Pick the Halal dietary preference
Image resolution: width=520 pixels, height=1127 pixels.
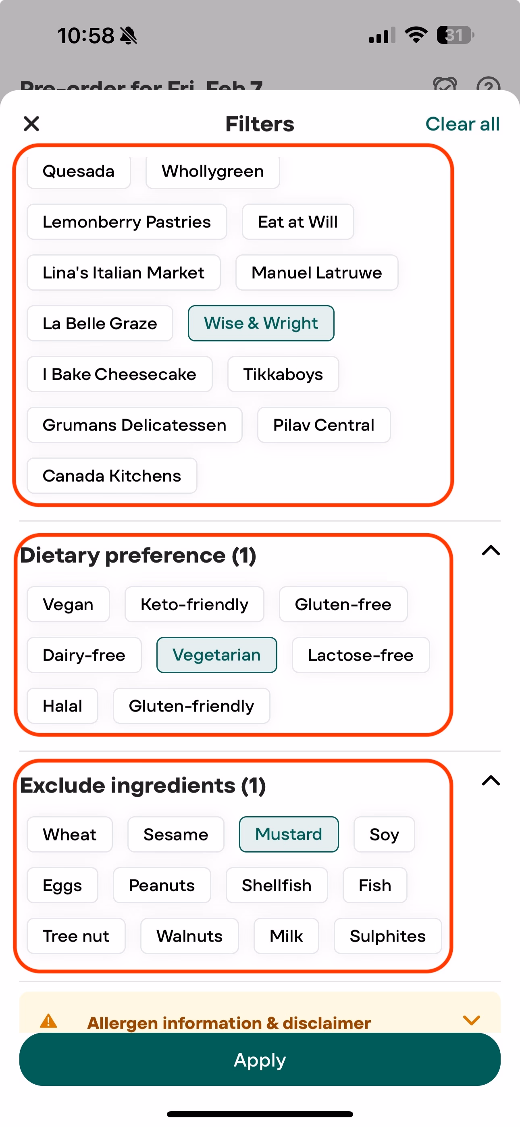[x=62, y=706]
